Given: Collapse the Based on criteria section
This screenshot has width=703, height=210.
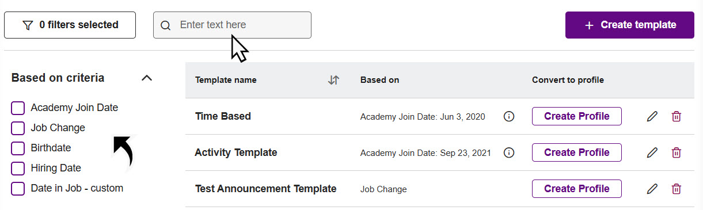Looking at the screenshot, I should tap(147, 78).
